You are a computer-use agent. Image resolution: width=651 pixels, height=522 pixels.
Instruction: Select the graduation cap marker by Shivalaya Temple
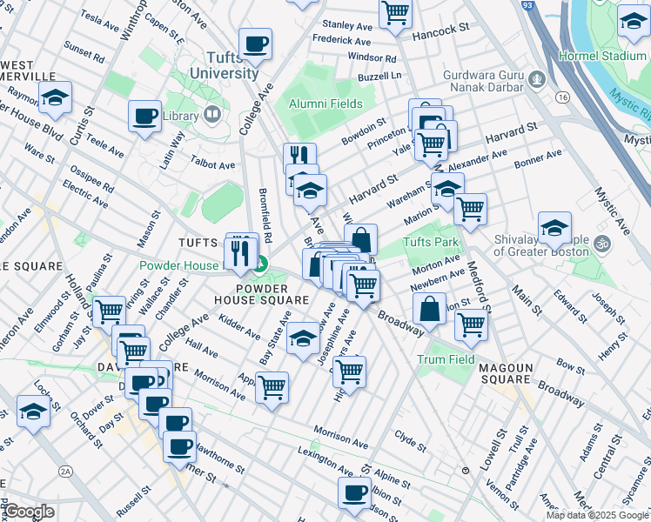click(554, 229)
